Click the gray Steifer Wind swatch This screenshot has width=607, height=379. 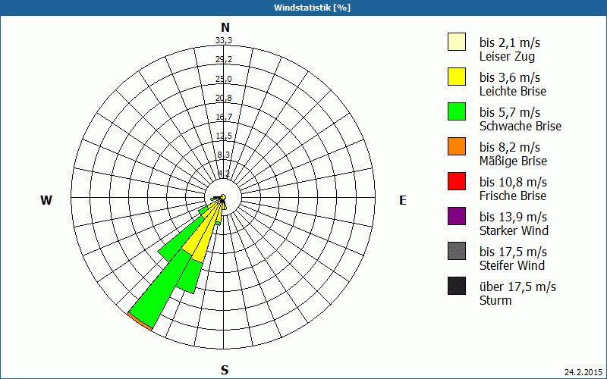tap(457, 251)
